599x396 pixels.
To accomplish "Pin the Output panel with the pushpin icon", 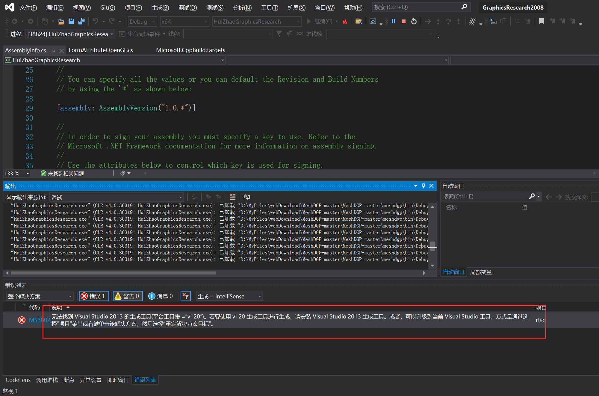I will point(423,186).
